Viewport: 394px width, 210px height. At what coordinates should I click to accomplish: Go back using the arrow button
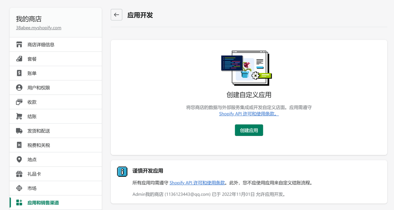point(116,15)
